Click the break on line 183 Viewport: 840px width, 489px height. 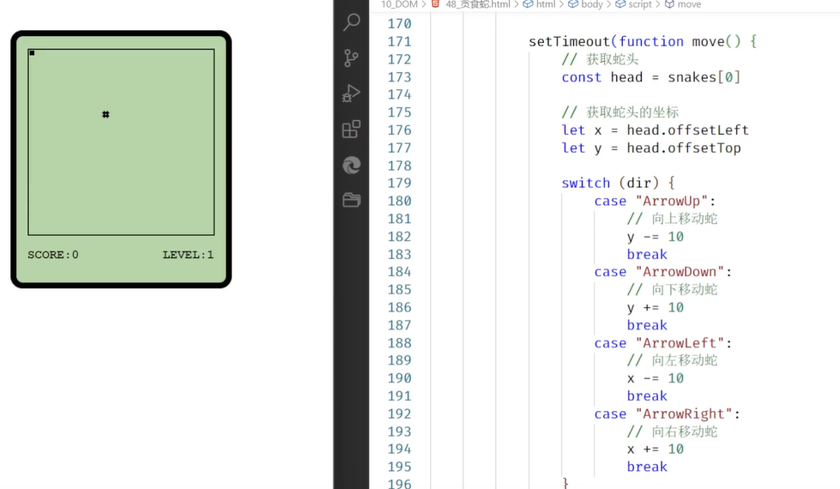(647, 255)
